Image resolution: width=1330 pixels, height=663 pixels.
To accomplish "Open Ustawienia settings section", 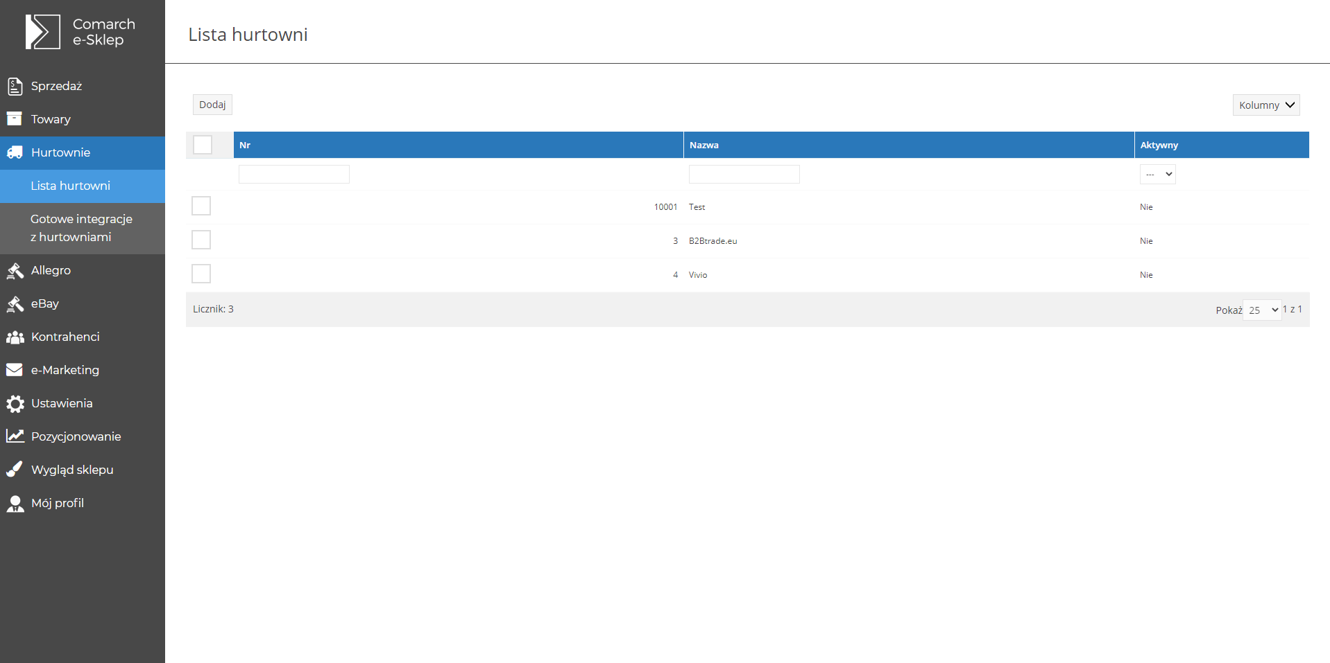I will tap(83, 403).
